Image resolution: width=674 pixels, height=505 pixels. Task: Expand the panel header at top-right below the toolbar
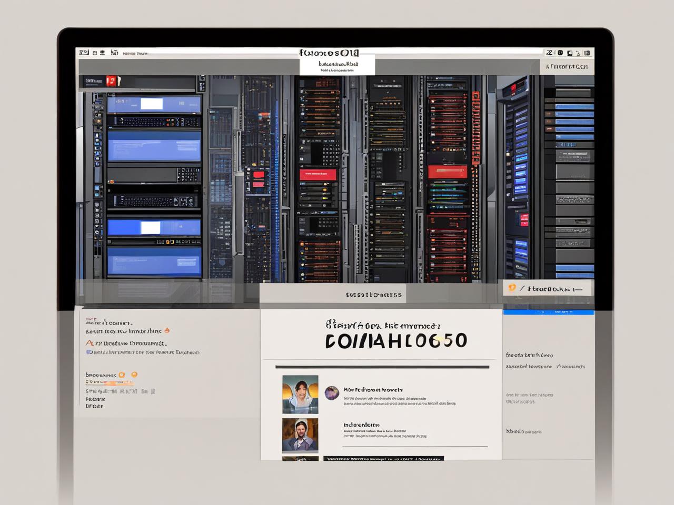pos(567,67)
